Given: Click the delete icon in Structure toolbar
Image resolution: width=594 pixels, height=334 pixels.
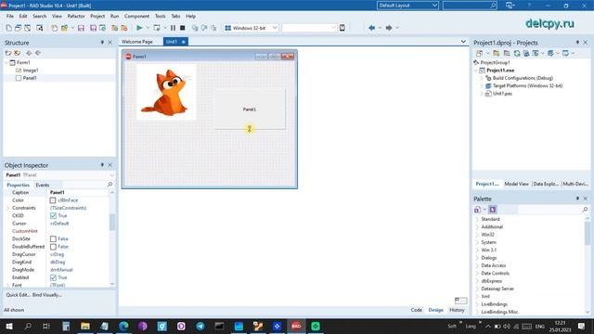Looking at the screenshot, I should (x=18, y=53).
